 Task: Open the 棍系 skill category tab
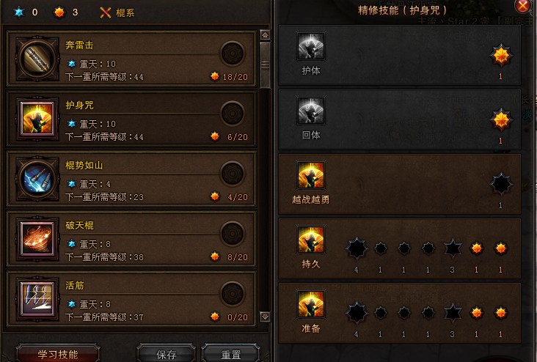117,12
